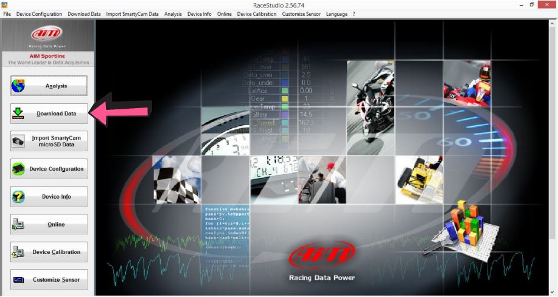Open the Import SmartyCam Data menu
The width and height of the screenshot is (558, 297).
coord(133,14)
